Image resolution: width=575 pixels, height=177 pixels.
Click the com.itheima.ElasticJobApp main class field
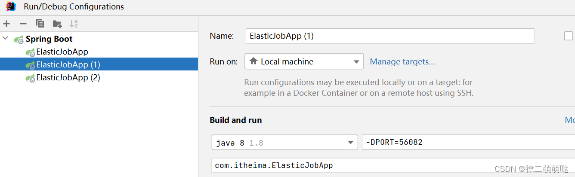pos(393,165)
